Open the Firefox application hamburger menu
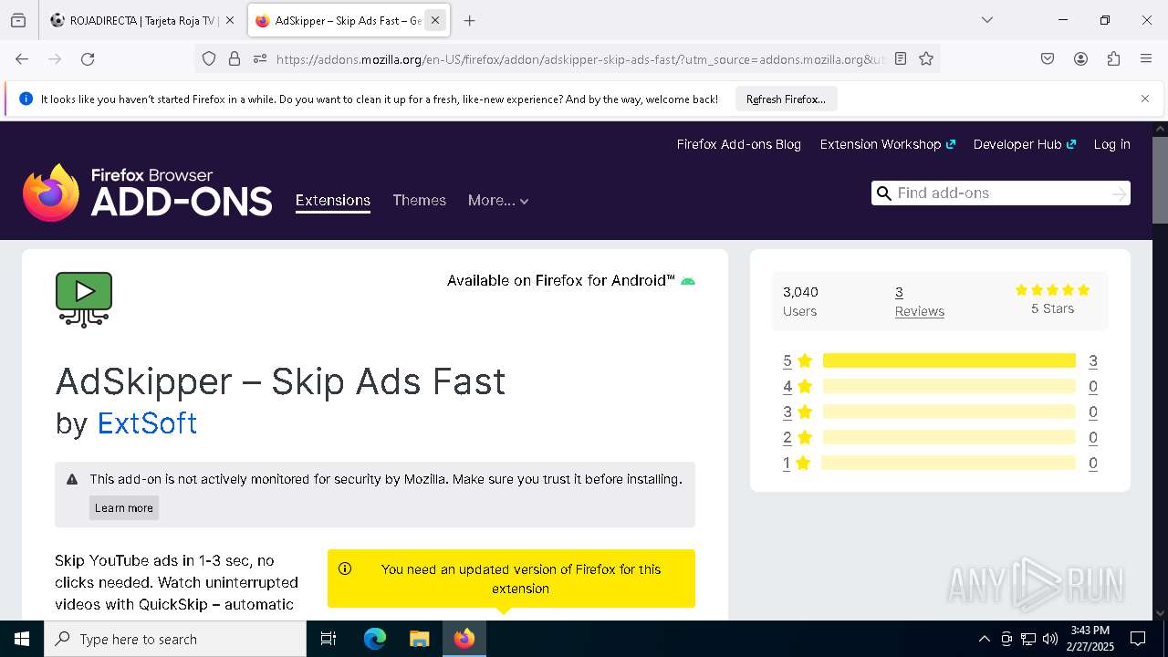This screenshot has width=1168, height=657. (x=1146, y=59)
